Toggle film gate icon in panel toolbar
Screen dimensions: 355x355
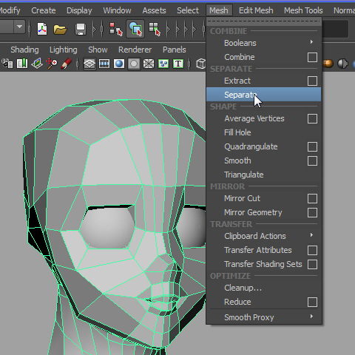click(104, 64)
